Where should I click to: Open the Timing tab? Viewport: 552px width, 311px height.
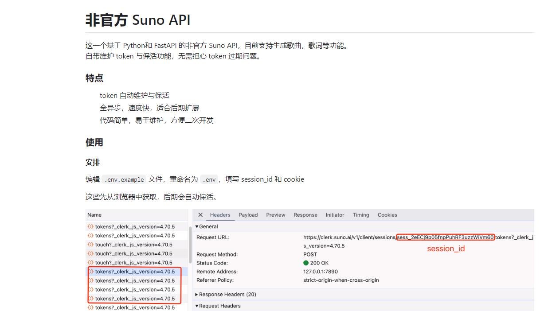click(361, 215)
